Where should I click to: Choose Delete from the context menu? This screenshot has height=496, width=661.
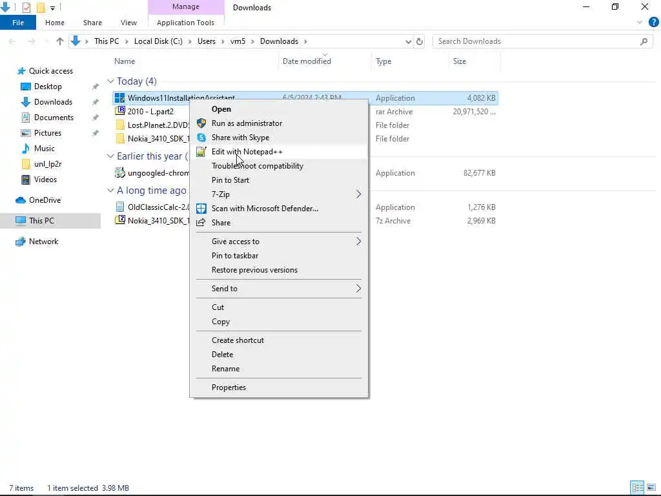(222, 355)
